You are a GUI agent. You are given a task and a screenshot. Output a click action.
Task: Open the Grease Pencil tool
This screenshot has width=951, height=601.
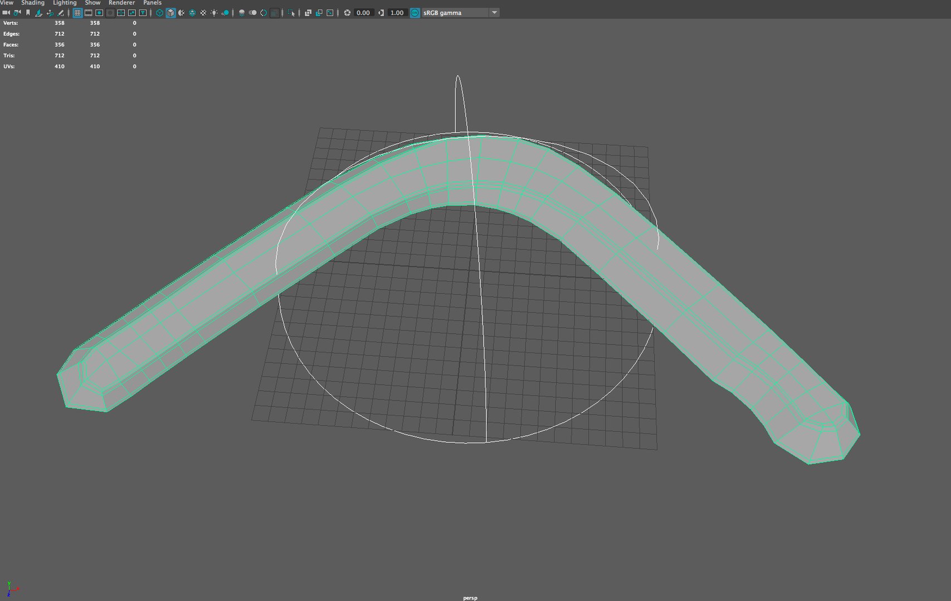tap(61, 12)
